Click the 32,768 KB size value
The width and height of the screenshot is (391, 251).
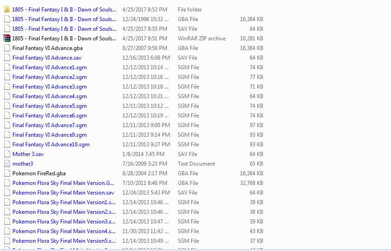click(x=252, y=183)
